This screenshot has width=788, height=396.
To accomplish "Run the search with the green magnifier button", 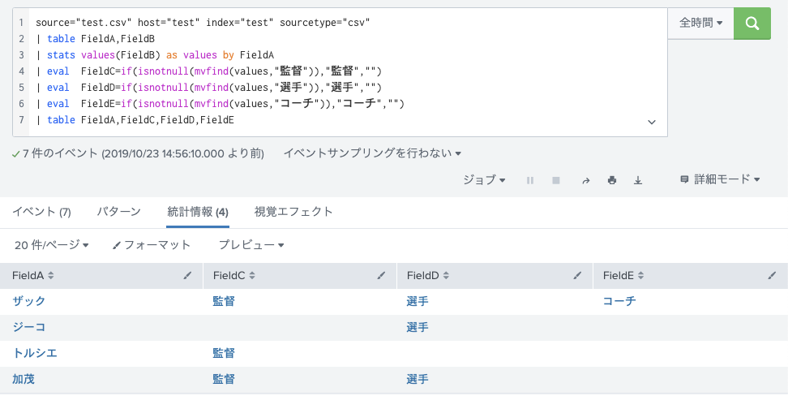I will click(752, 24).
